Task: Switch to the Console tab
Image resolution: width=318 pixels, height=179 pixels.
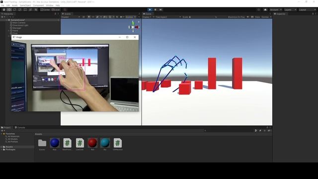Action: tap(20, 127)
